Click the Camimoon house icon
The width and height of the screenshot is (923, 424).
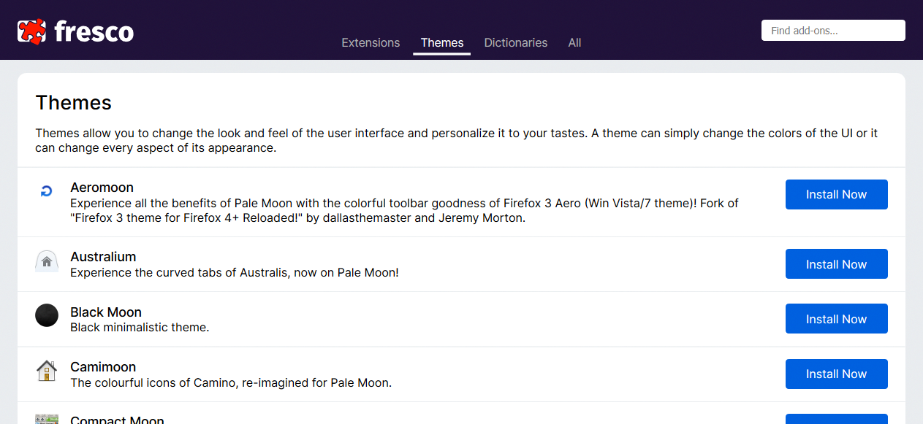click(x=46, y=370)
